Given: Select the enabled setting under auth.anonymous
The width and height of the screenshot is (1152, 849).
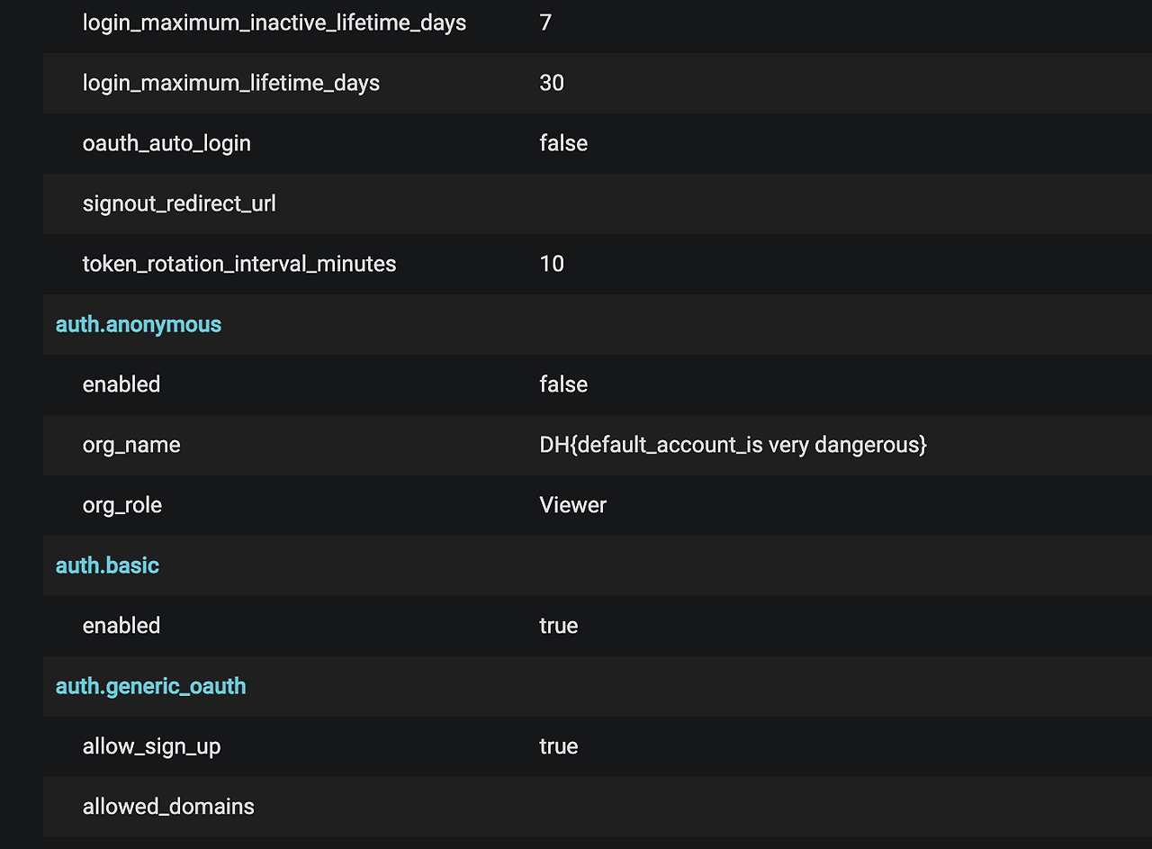Looking at the screenshot, I should click(121, 384).
